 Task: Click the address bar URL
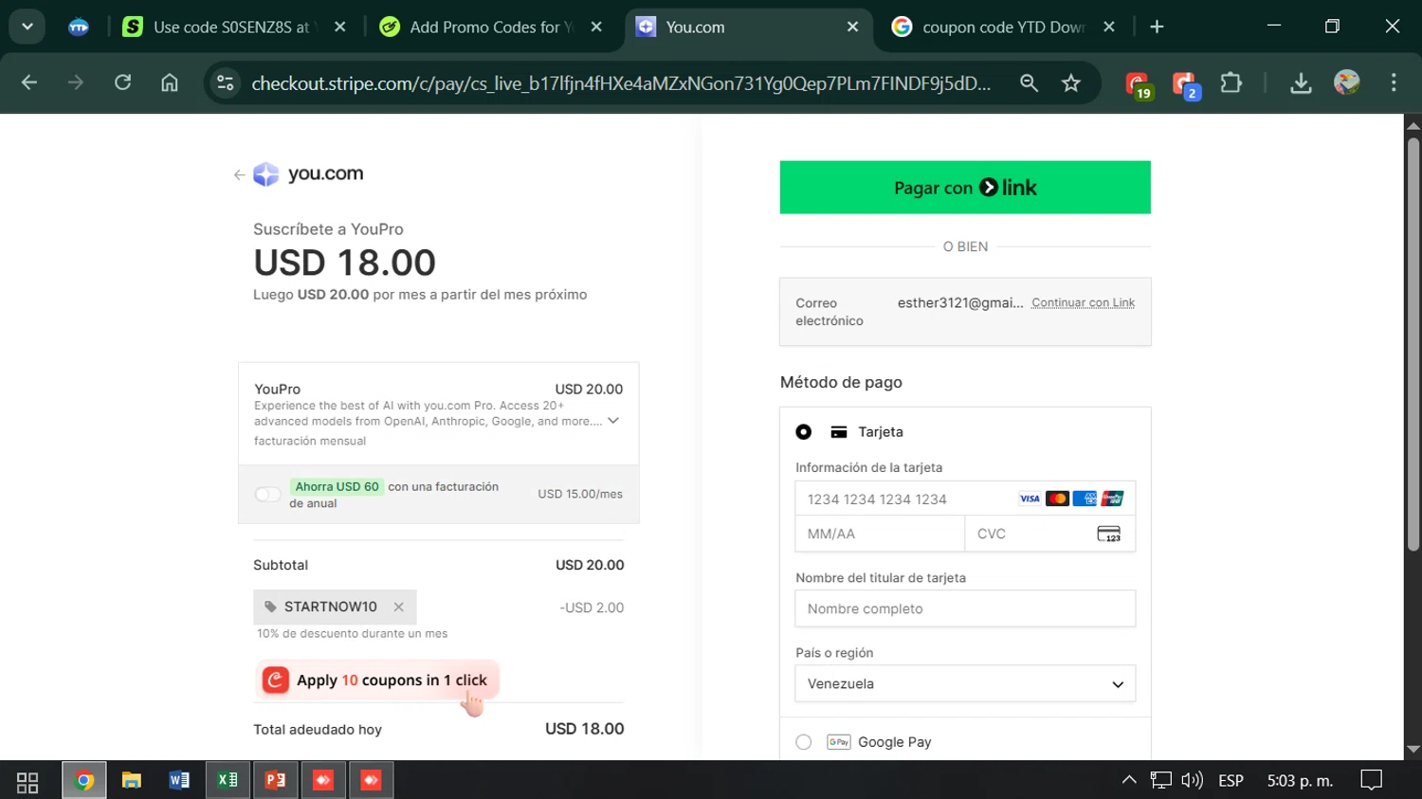621,83
